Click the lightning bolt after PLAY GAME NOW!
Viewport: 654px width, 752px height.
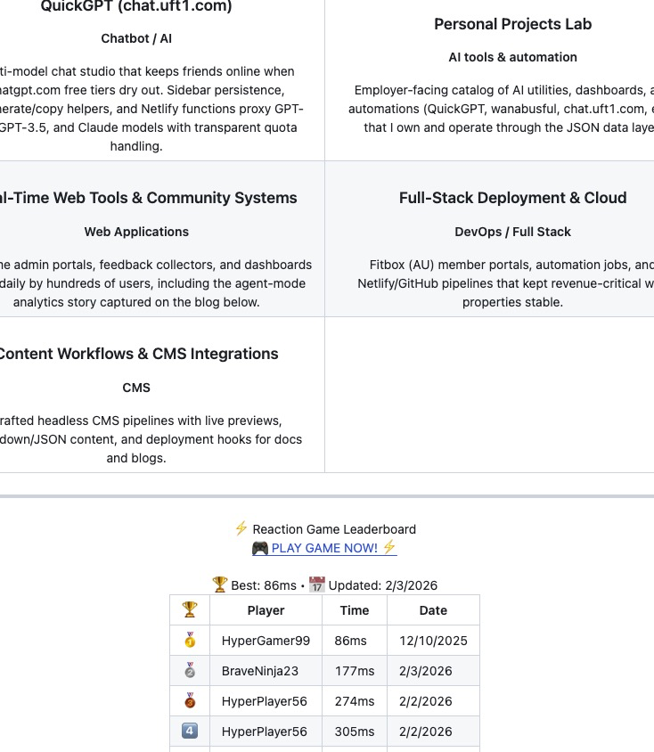pos(388,548)
